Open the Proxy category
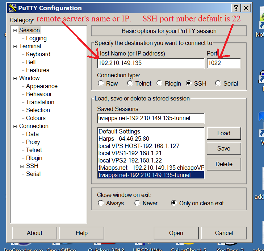Screen dimensions: 264x251 33,142
